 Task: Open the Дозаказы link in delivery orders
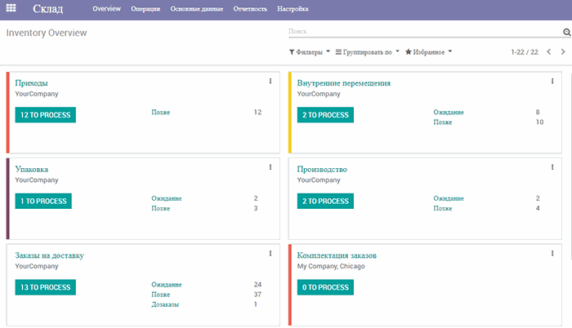click(x=165, y=304)
